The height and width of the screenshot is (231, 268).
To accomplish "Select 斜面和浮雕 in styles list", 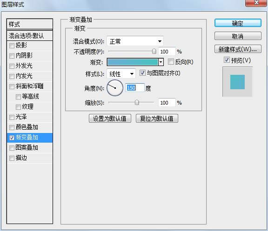I will coord(30,86).
